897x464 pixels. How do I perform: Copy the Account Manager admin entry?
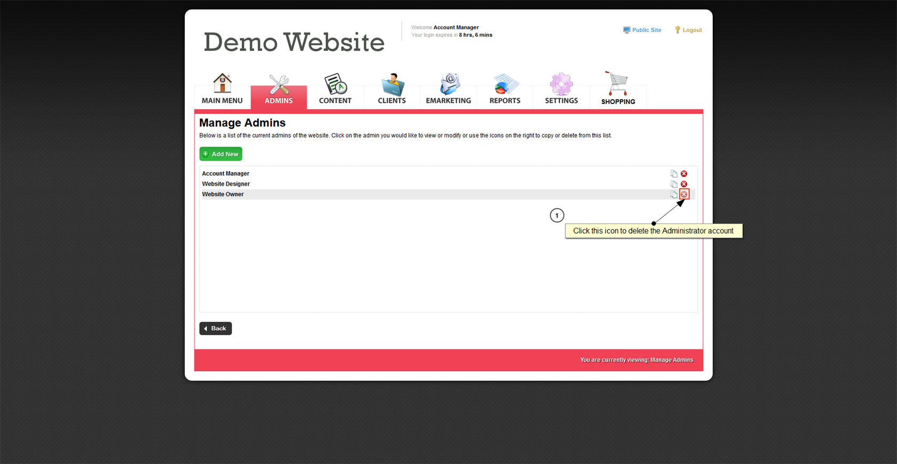click(674, 174)
